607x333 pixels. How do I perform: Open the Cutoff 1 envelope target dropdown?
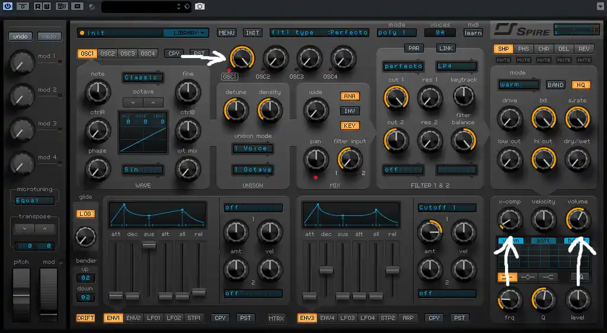pyautogui.click(x=447, y=208)
